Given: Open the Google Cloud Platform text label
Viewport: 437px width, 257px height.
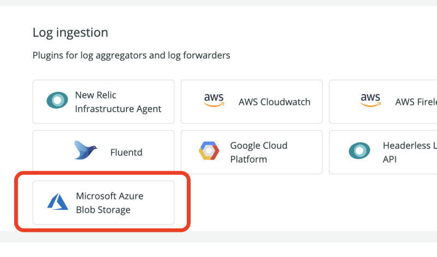Looking at the screenshot, I should pyautogui.click(x=258, y=153).
